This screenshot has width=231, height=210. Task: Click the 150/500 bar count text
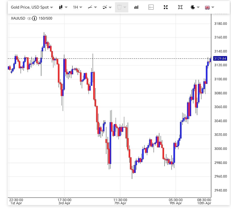pos(45,18)
